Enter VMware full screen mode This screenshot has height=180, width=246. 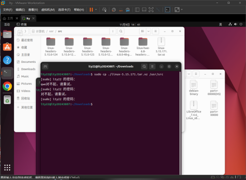151,10
